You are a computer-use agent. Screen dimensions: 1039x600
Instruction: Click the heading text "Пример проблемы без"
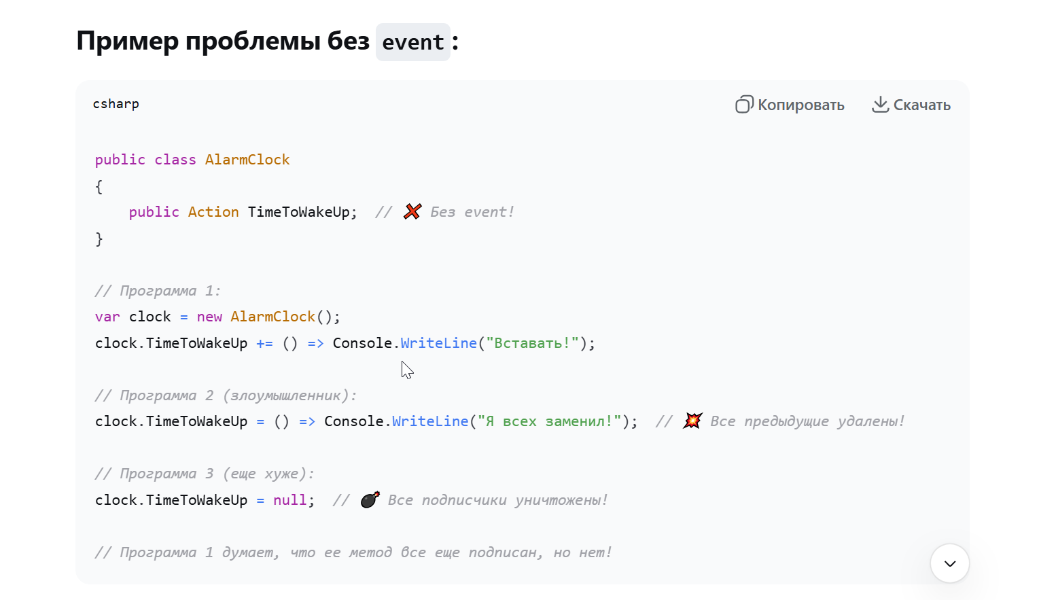(x=223, y=41)
